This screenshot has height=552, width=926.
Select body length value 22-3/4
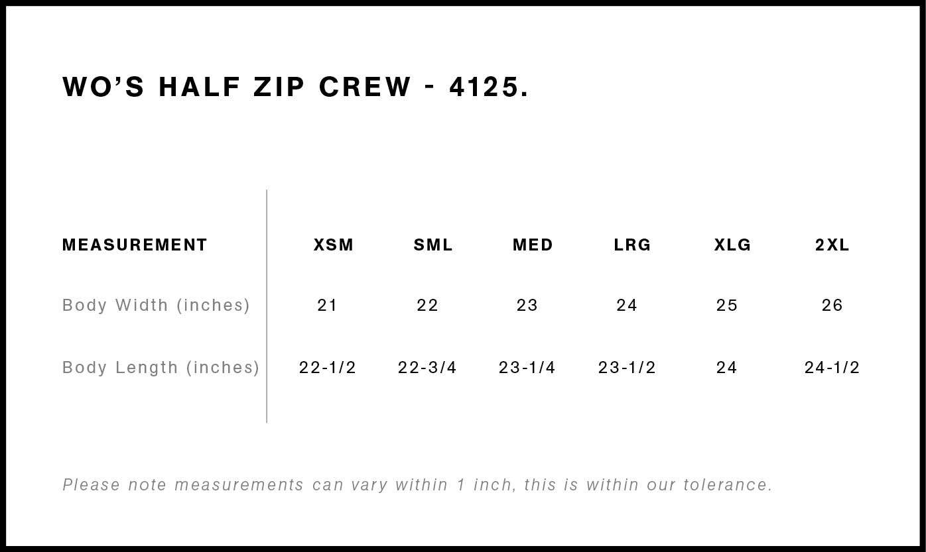click(427, 368)
